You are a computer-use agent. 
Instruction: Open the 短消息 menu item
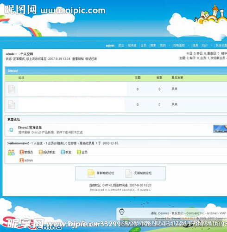coord(132,45)
